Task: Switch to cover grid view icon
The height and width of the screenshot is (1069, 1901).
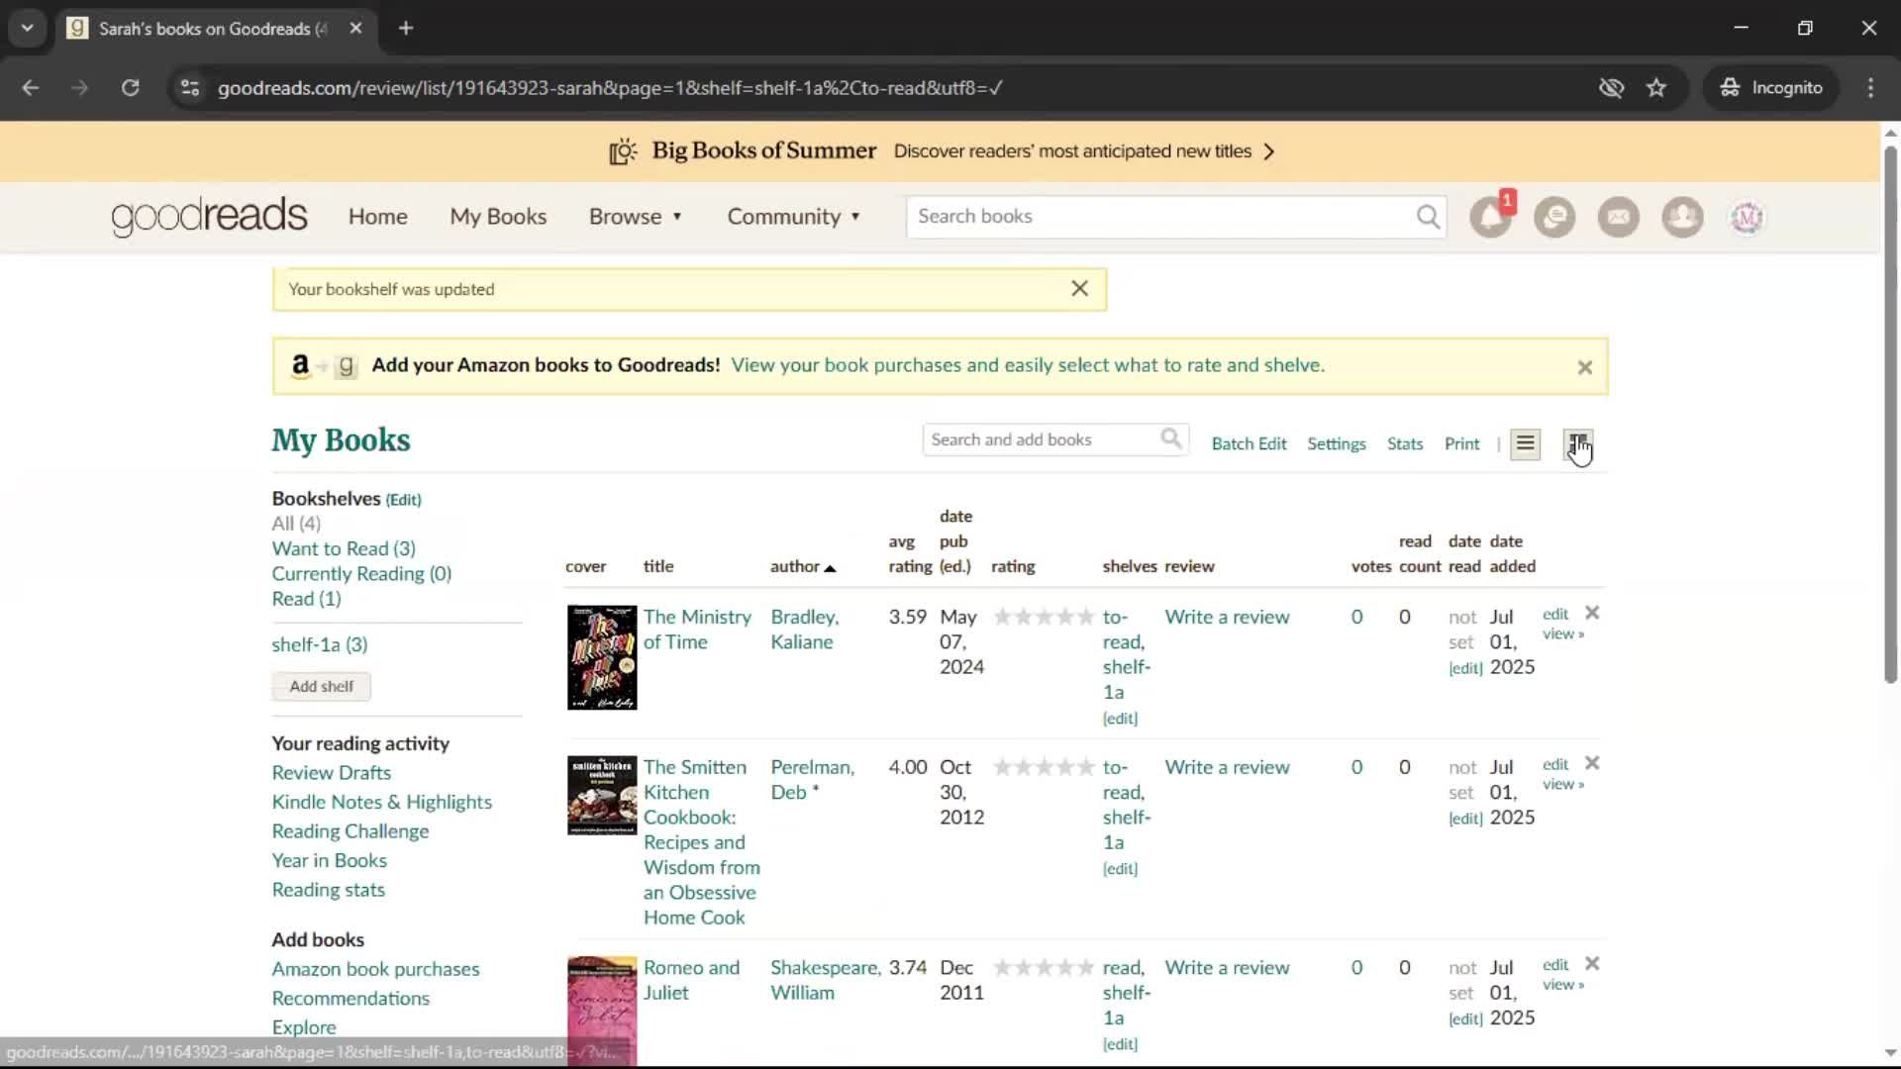Action: (1577, 444)
